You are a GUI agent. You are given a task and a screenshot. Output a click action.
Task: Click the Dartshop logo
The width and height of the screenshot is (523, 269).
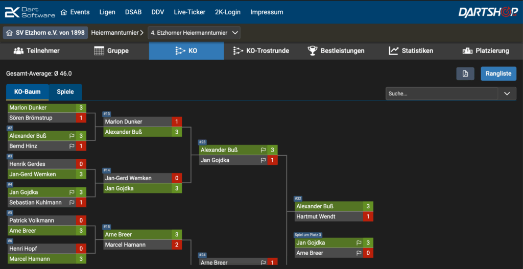tap(487, 12)
